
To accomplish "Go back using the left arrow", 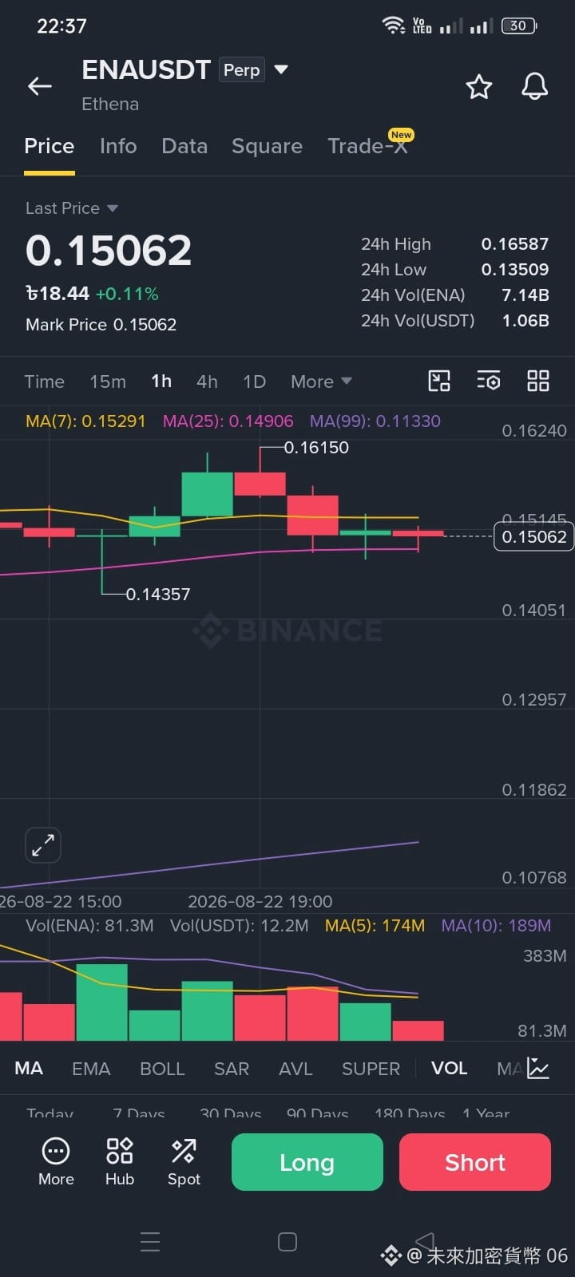I will point(40,86).
